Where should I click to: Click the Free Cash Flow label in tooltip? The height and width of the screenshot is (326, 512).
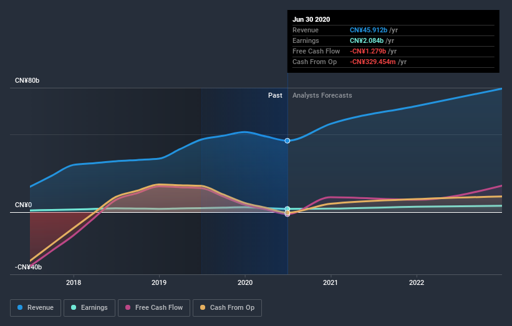pos(316,51)
